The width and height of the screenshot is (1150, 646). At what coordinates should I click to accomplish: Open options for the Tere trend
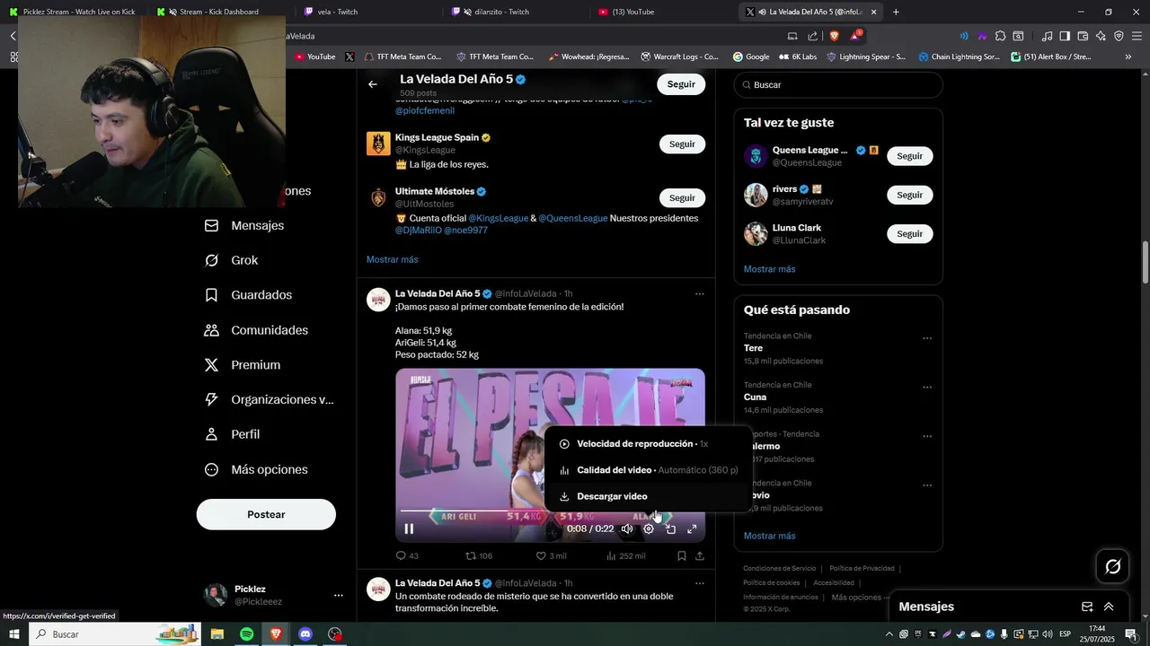pos(927,339)
